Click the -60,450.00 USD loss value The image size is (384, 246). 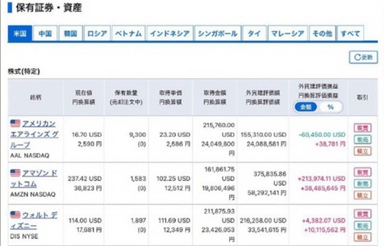322,135
